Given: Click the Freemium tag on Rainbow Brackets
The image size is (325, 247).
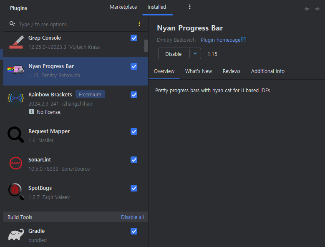Looking at the screenshot, I should (x=90, y=94).
